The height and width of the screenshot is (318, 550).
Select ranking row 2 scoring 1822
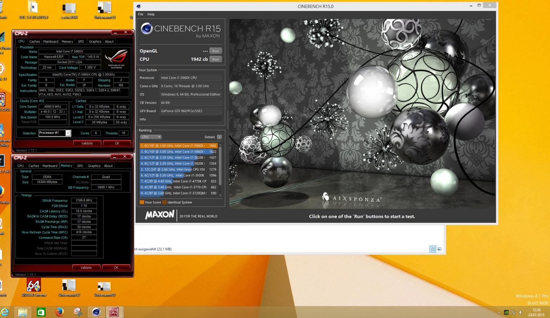tap(179, 151)
